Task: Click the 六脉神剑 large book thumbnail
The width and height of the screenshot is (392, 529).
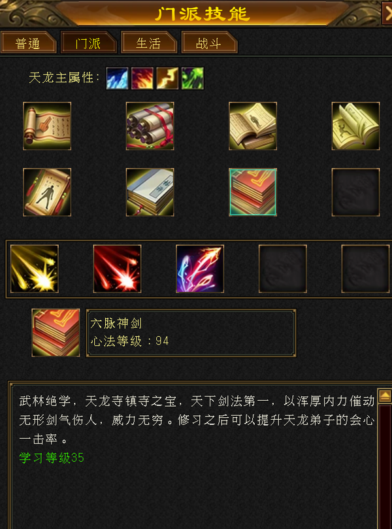Action: point(56,333)
